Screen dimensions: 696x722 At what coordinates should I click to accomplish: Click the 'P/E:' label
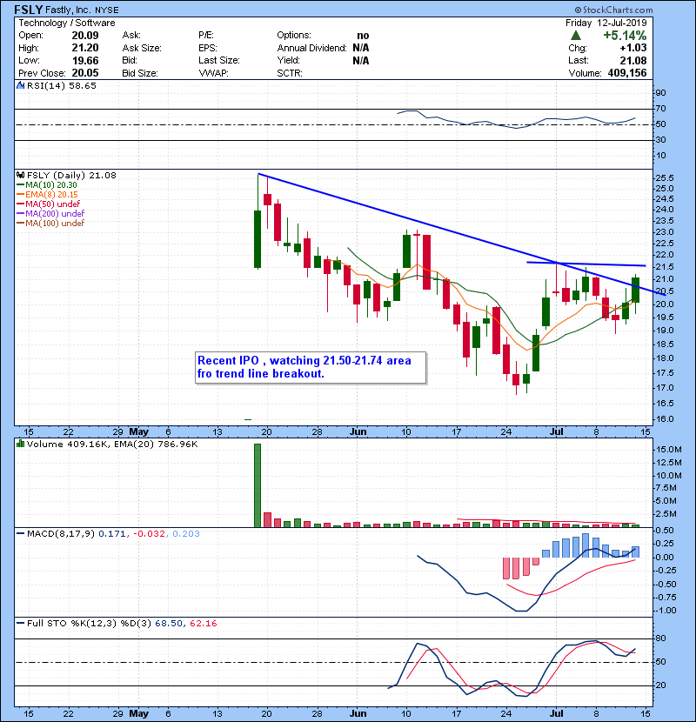206,36
